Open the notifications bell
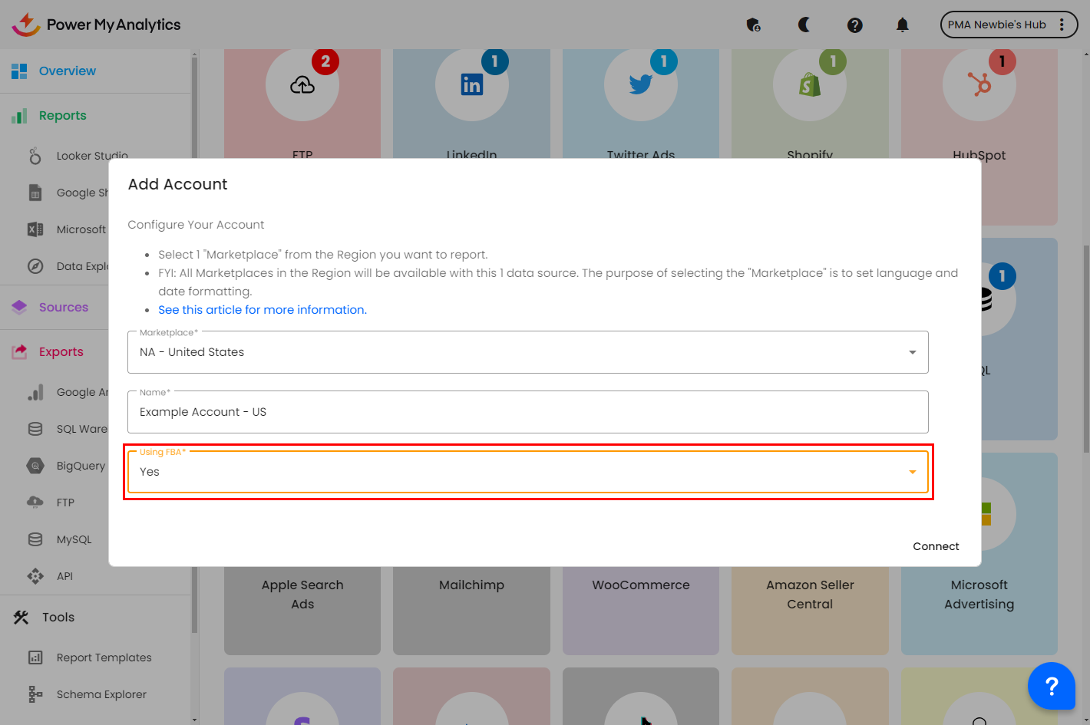This screenshot has width=1090, height=725. [902, 25]
